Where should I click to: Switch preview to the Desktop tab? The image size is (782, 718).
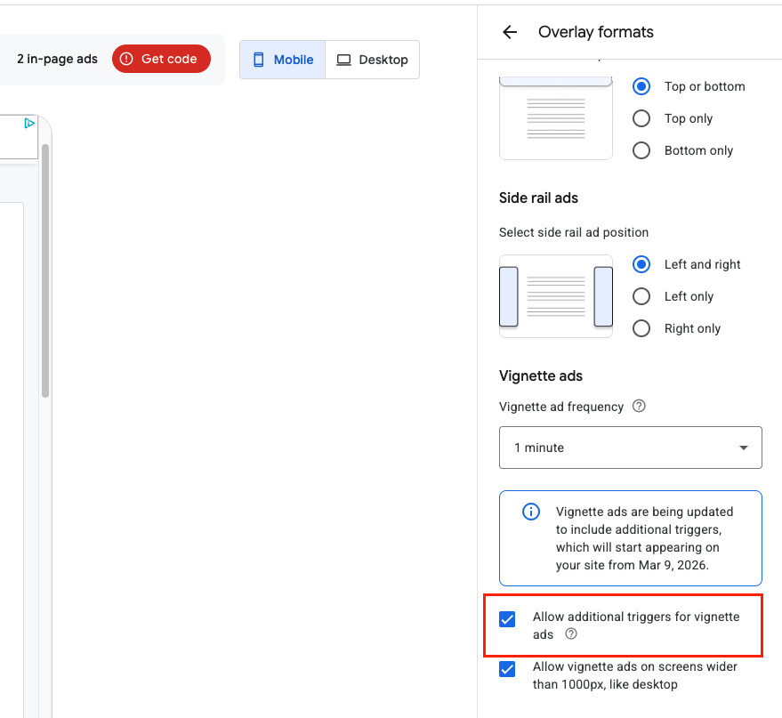pos(372,60)
